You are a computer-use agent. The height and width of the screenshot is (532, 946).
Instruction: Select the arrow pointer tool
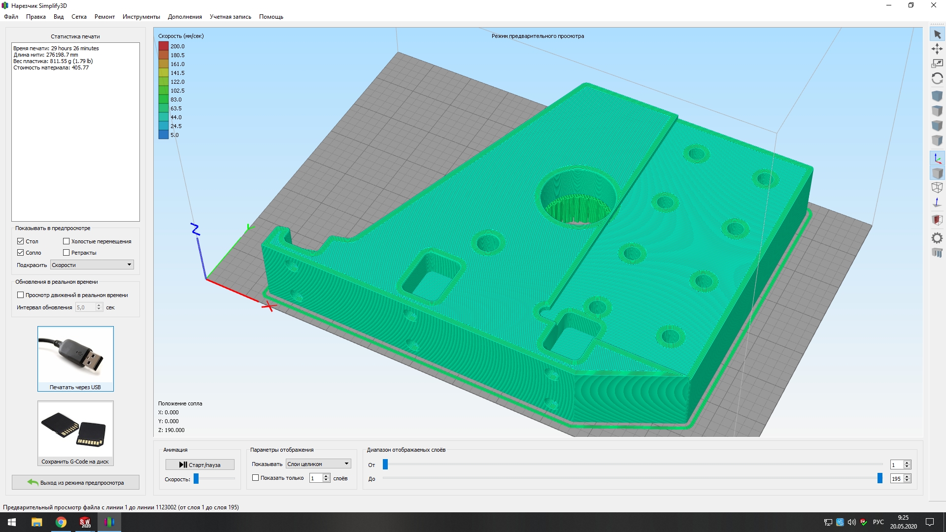coord(937,34)
